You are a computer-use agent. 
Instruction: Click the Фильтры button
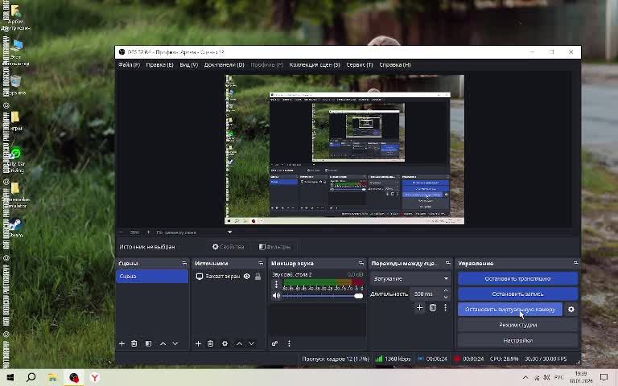pos(274,247)
